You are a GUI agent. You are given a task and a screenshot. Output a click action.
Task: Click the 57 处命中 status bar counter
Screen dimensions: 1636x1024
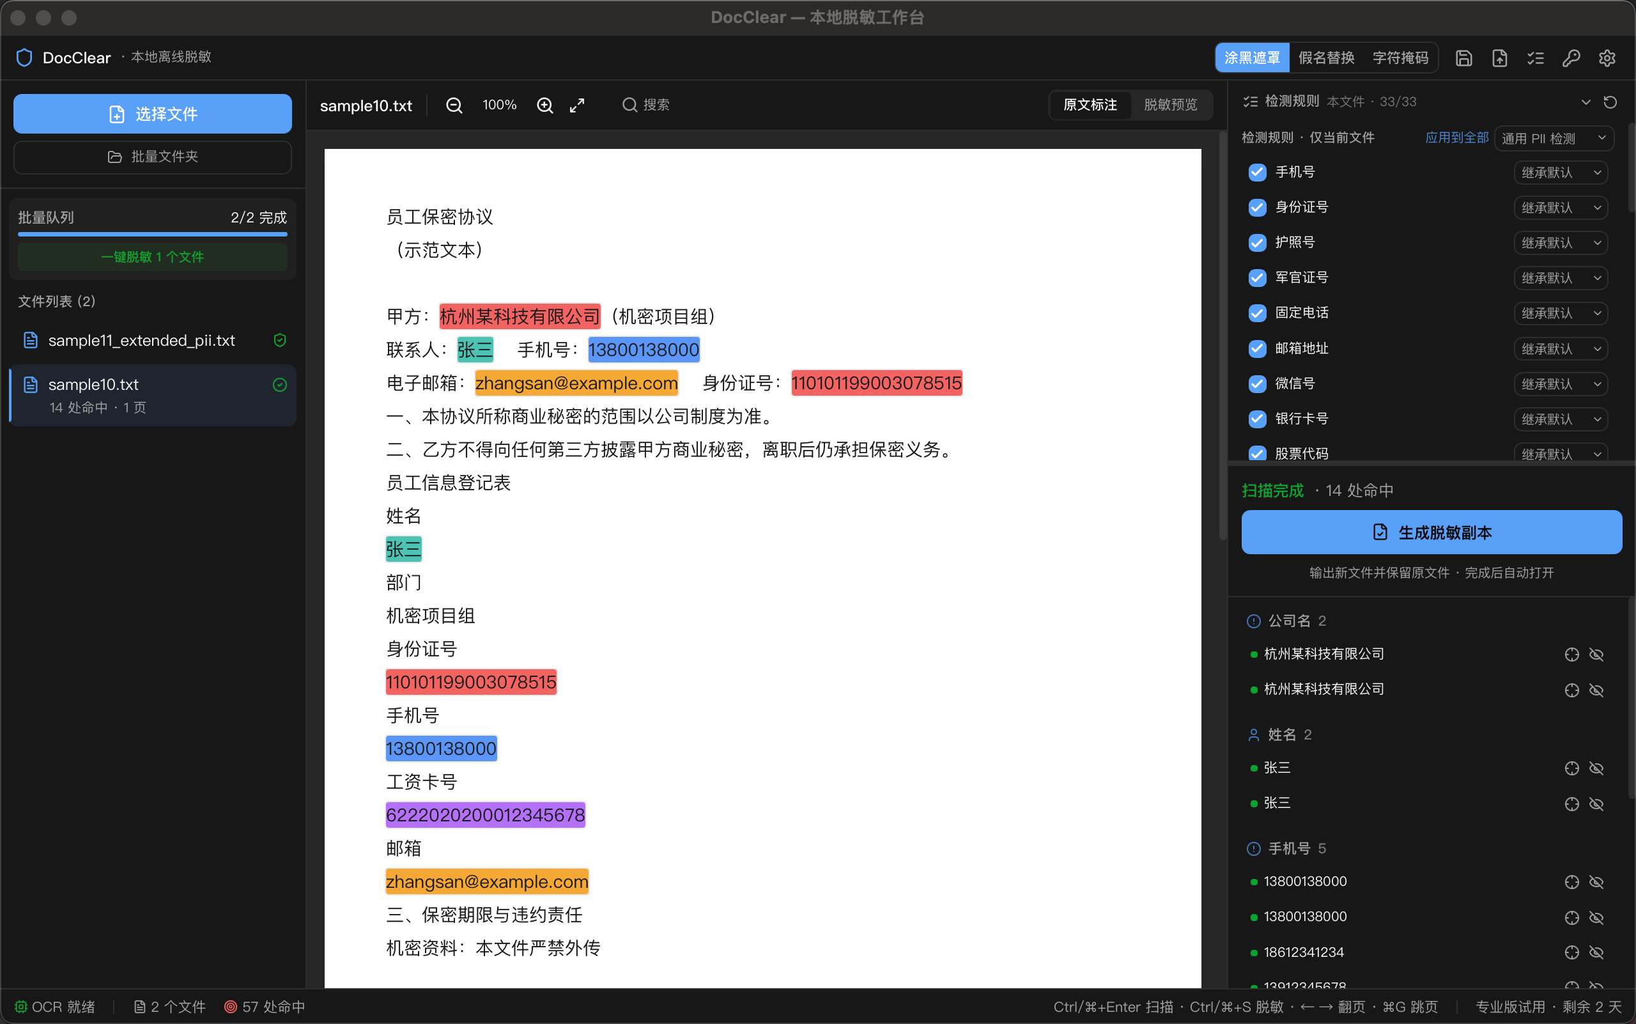click(265, 1007)
